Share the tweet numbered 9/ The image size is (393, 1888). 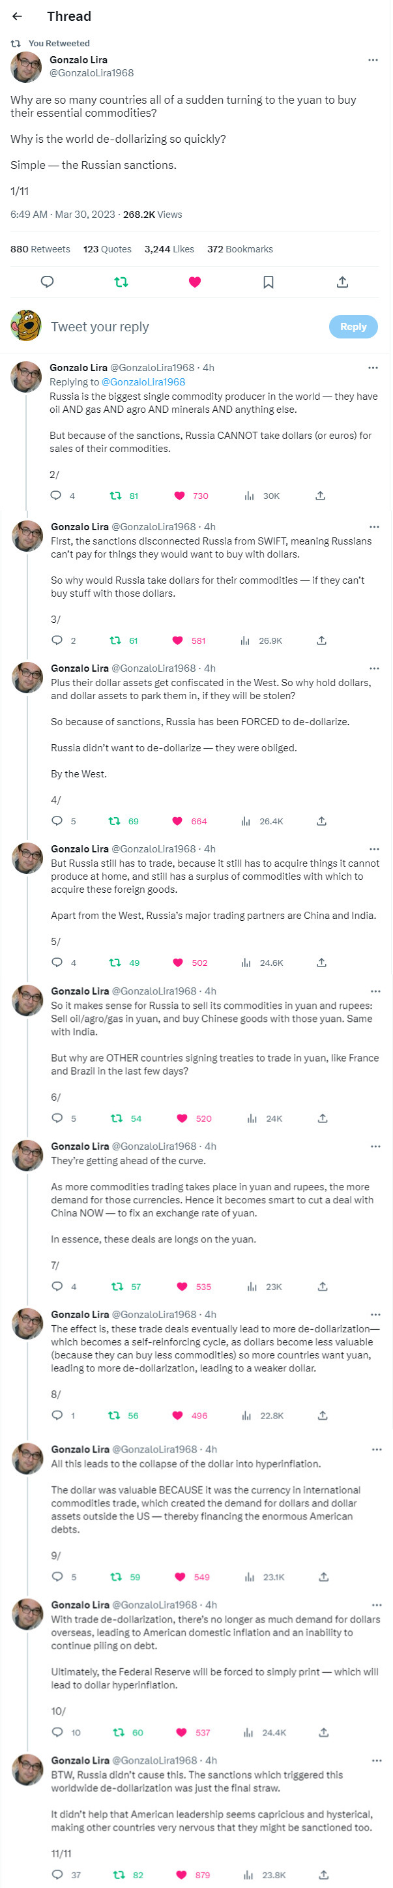point(323,1576)
